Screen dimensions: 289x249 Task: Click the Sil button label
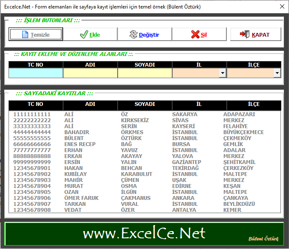pos(204,35)
